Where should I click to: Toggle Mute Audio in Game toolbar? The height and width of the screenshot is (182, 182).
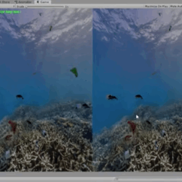click(175, 6)
